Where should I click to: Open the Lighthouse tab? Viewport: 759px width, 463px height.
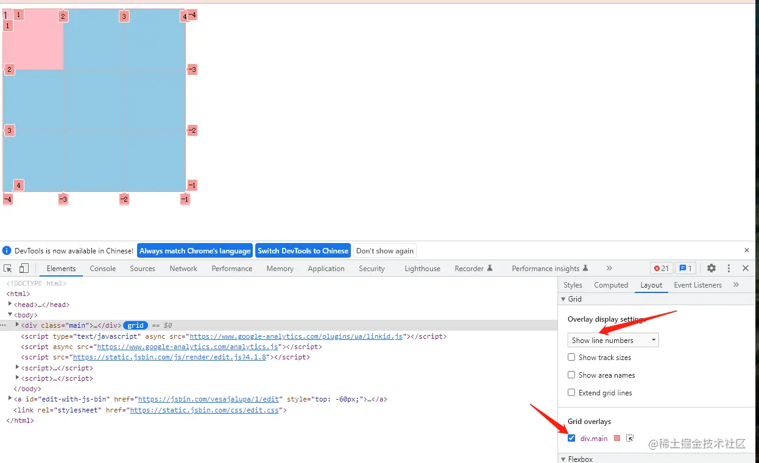(x=422, y=269)
